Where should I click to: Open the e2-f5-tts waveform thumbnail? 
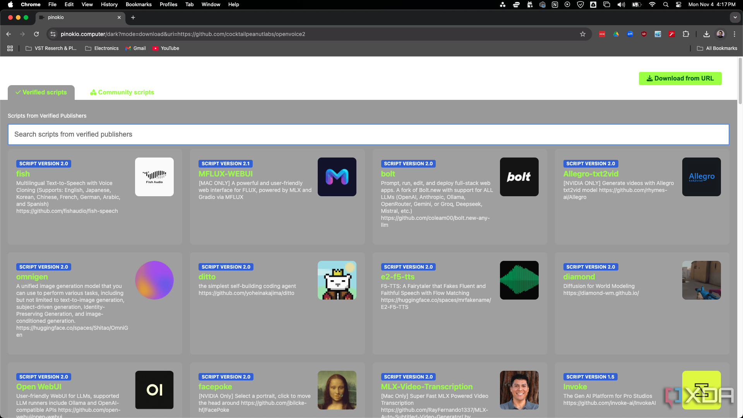(519, 280)
